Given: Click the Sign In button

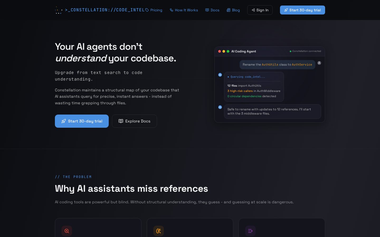Looking at the screenshot, I should [260, 10].
